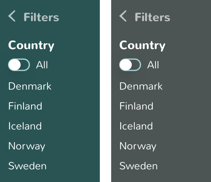Choose Finland in the gray panel
Screen dimensions: 211x182
pyautogui.click(x=136, y=106)
